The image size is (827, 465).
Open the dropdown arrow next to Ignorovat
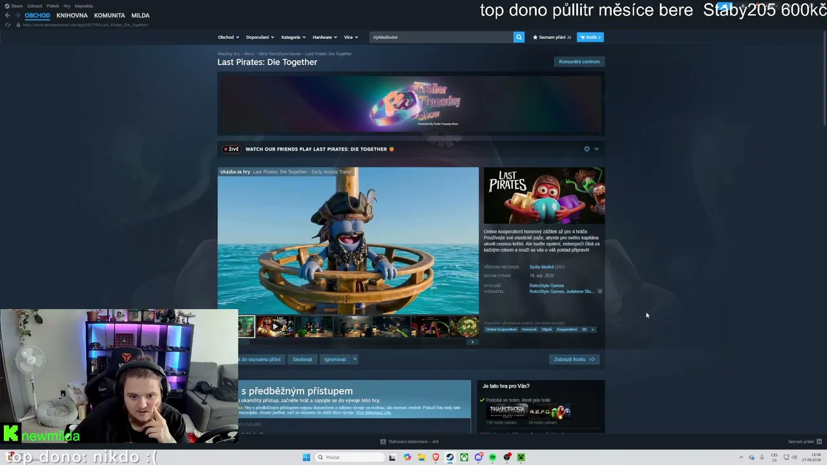click(x=355, y=359)
